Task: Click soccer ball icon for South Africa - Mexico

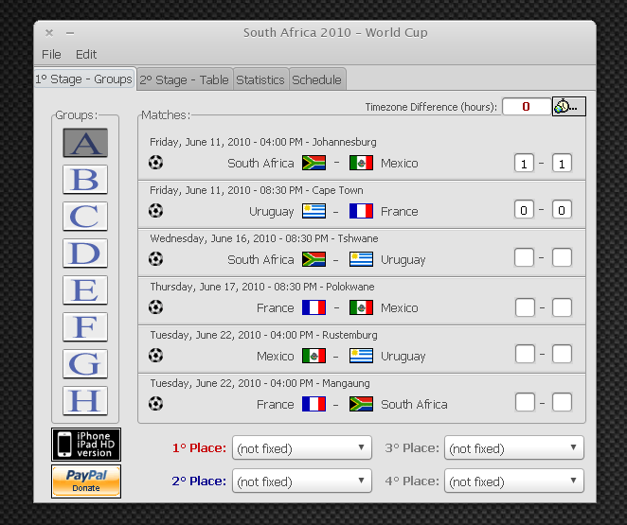Action: point(155,163)
